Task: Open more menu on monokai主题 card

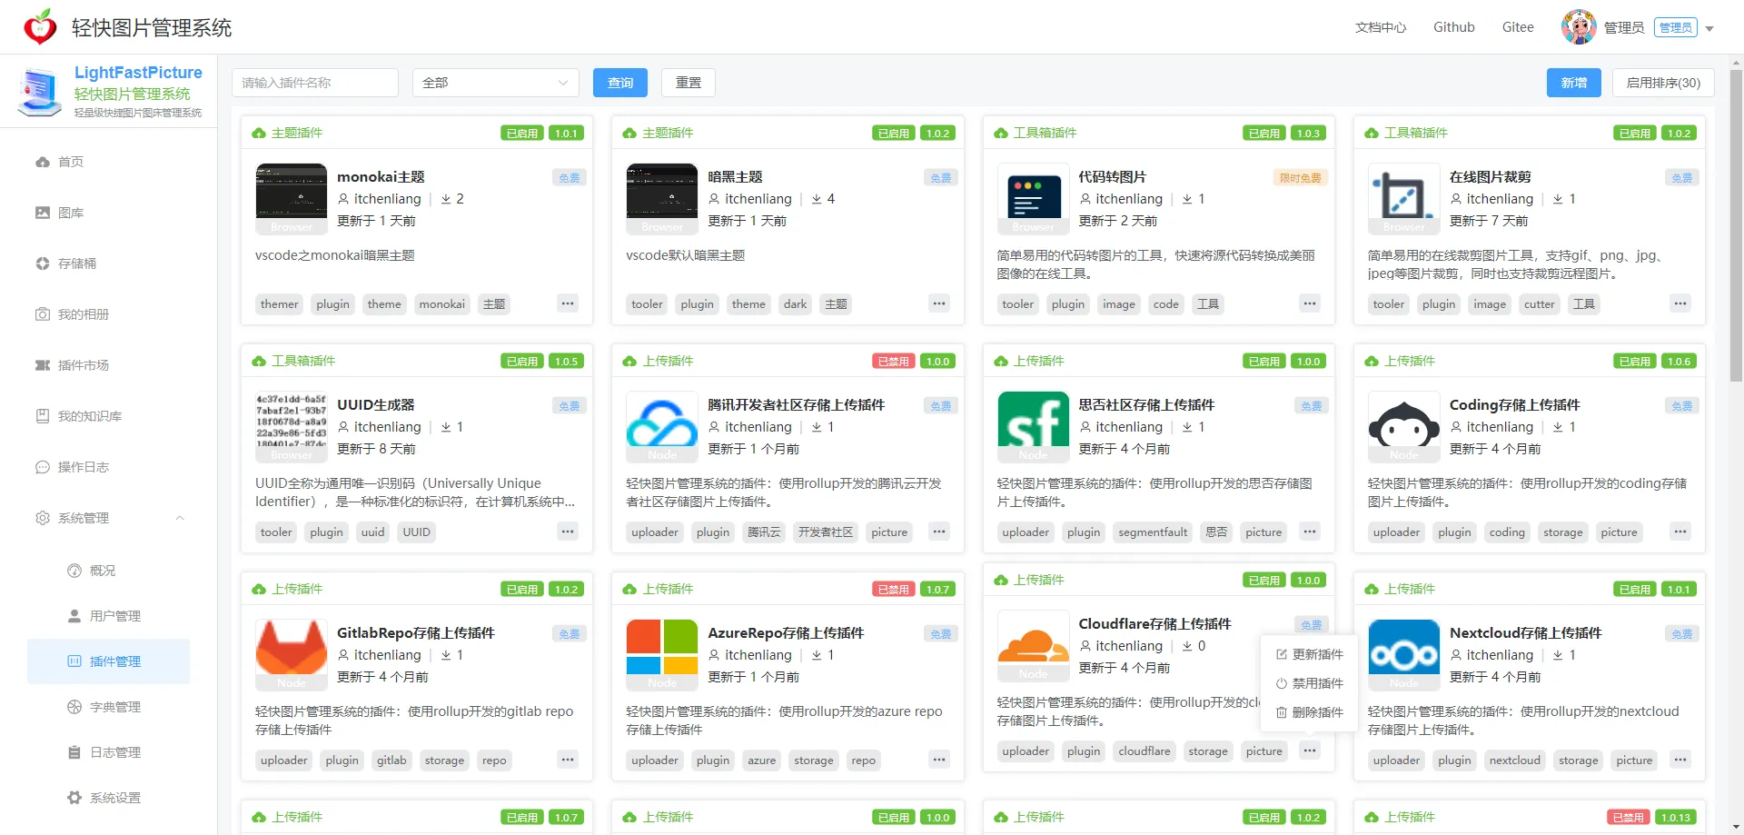Action: click(x=568, y=303)
